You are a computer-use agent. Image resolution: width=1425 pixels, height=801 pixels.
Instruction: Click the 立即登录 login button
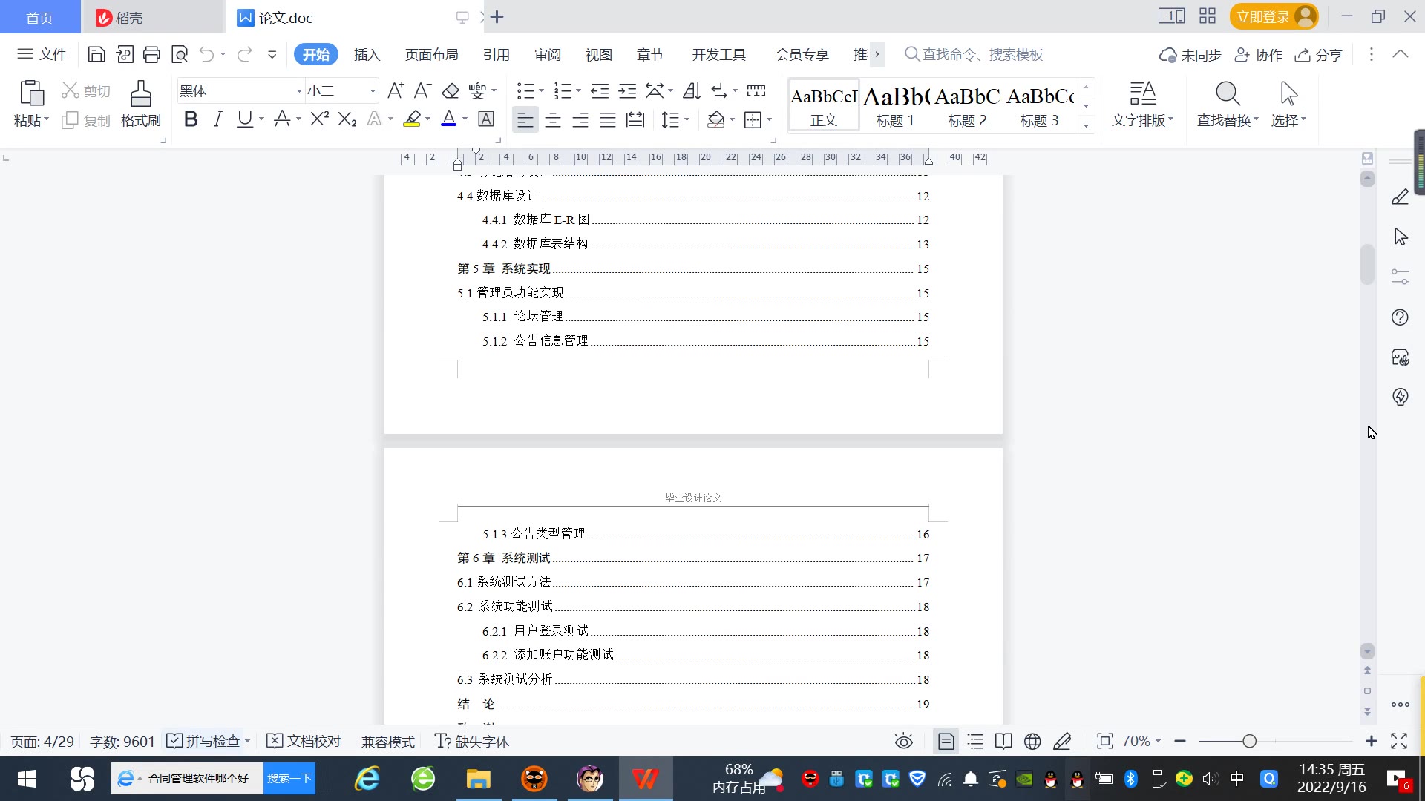(x=1263, y=16)
